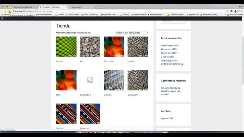
Task: Open the WordPress logo admin menu
Action: coord(2,19)
